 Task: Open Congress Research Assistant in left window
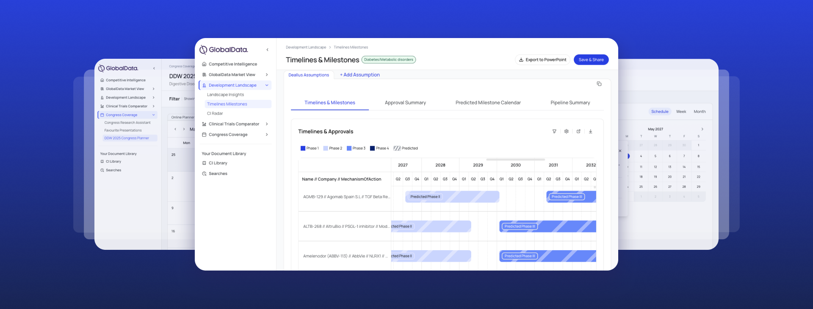[127, 123]
